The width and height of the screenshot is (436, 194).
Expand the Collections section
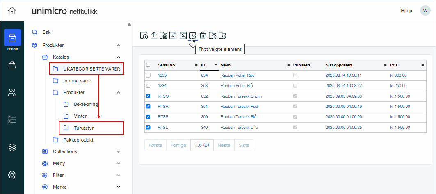pos(119,151)
